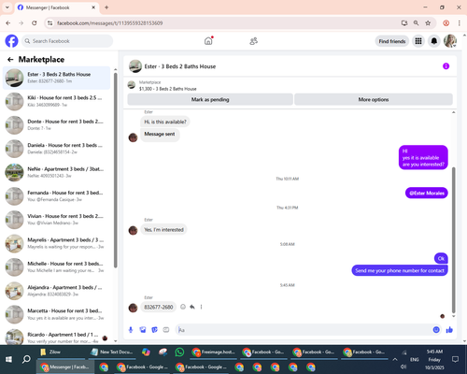Open the tab search dropdown arrow
Viewport: 467px width, 374px height.
tap(7, 7)
